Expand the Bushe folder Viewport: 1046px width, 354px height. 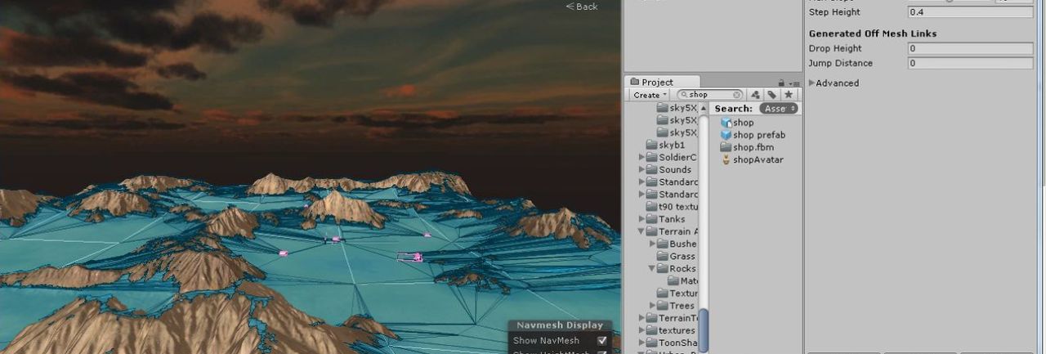click(x=653, y=244)
